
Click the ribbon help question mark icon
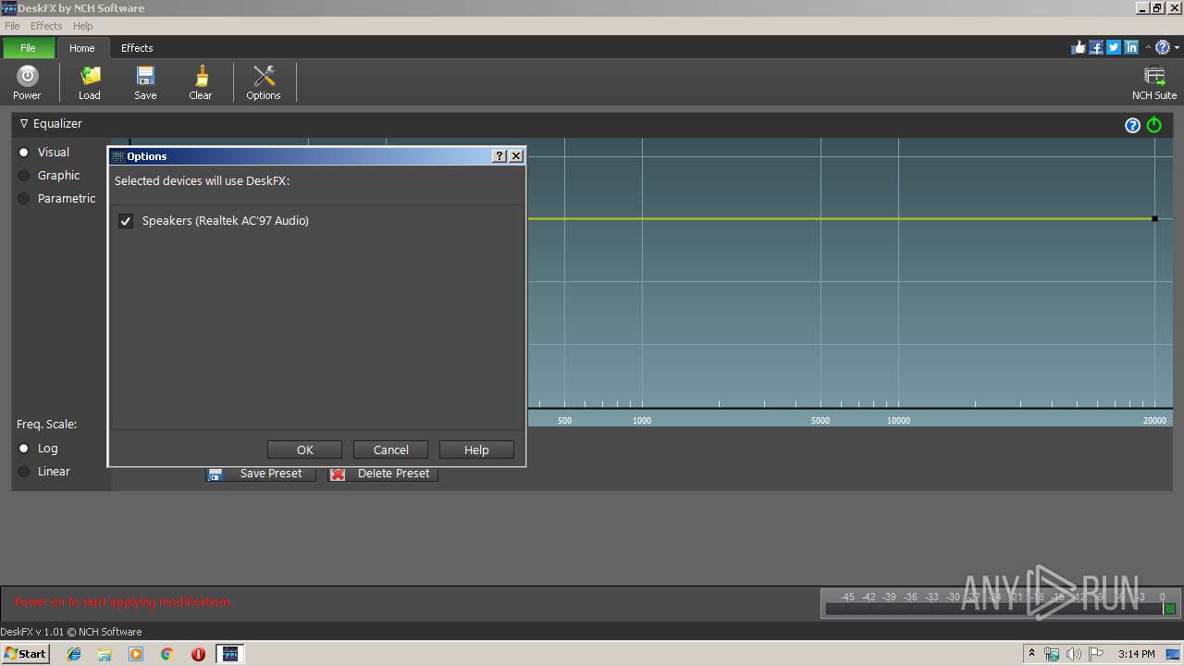point(1163,48)
